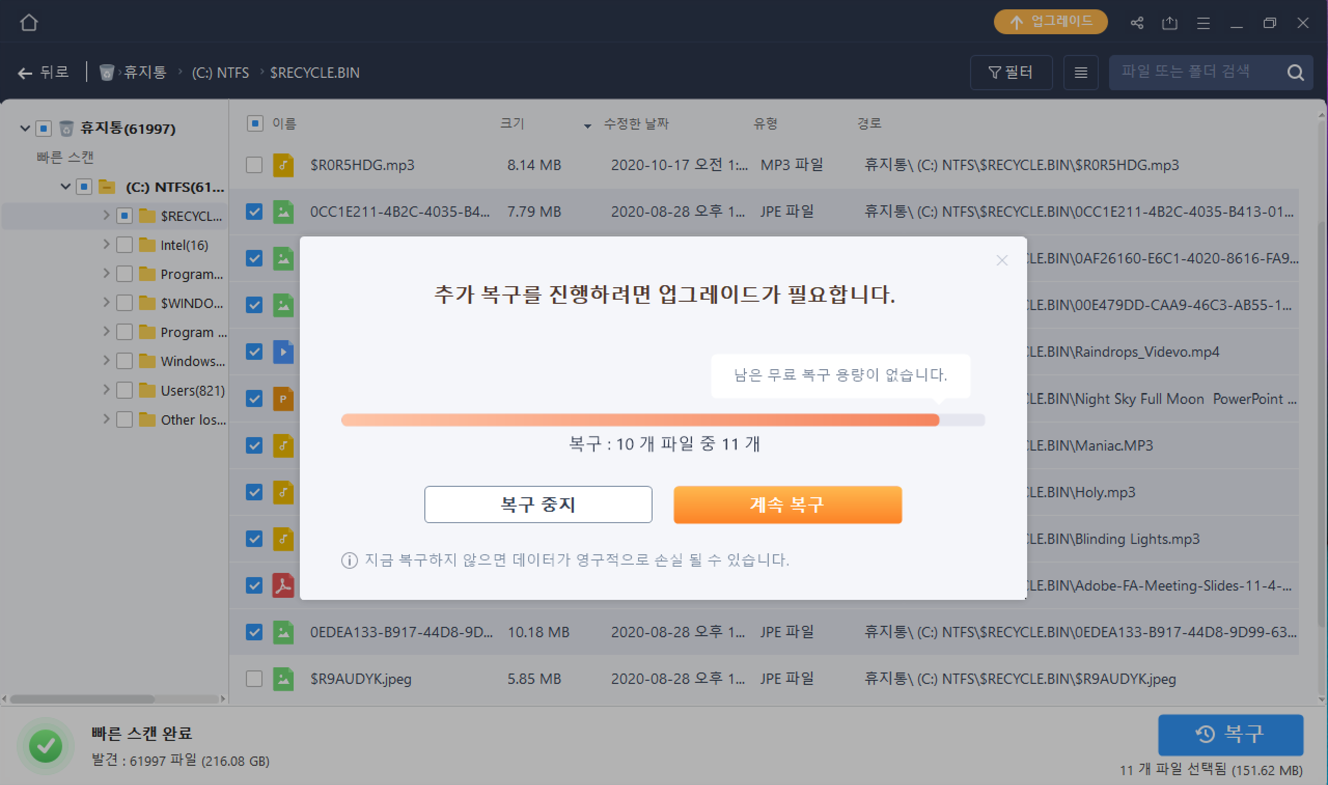
Task: Click the share icon in title bar
Action: (x=1137, y=23)
